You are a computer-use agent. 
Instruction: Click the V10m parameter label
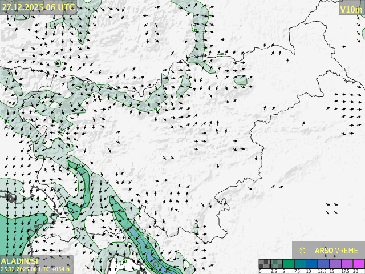[x=351, y=9]
